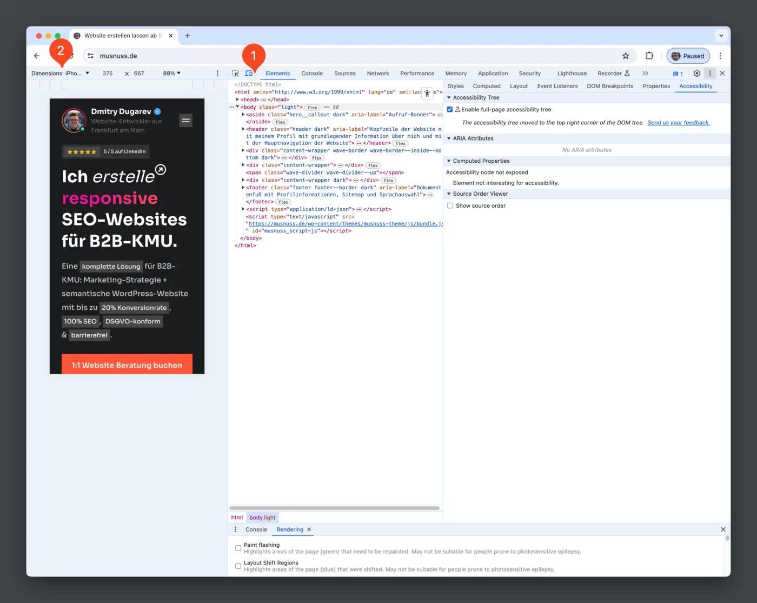Open the Extensions puzzle icon
The height and width of the screenshot is (603, 757).
coord(649,56)
